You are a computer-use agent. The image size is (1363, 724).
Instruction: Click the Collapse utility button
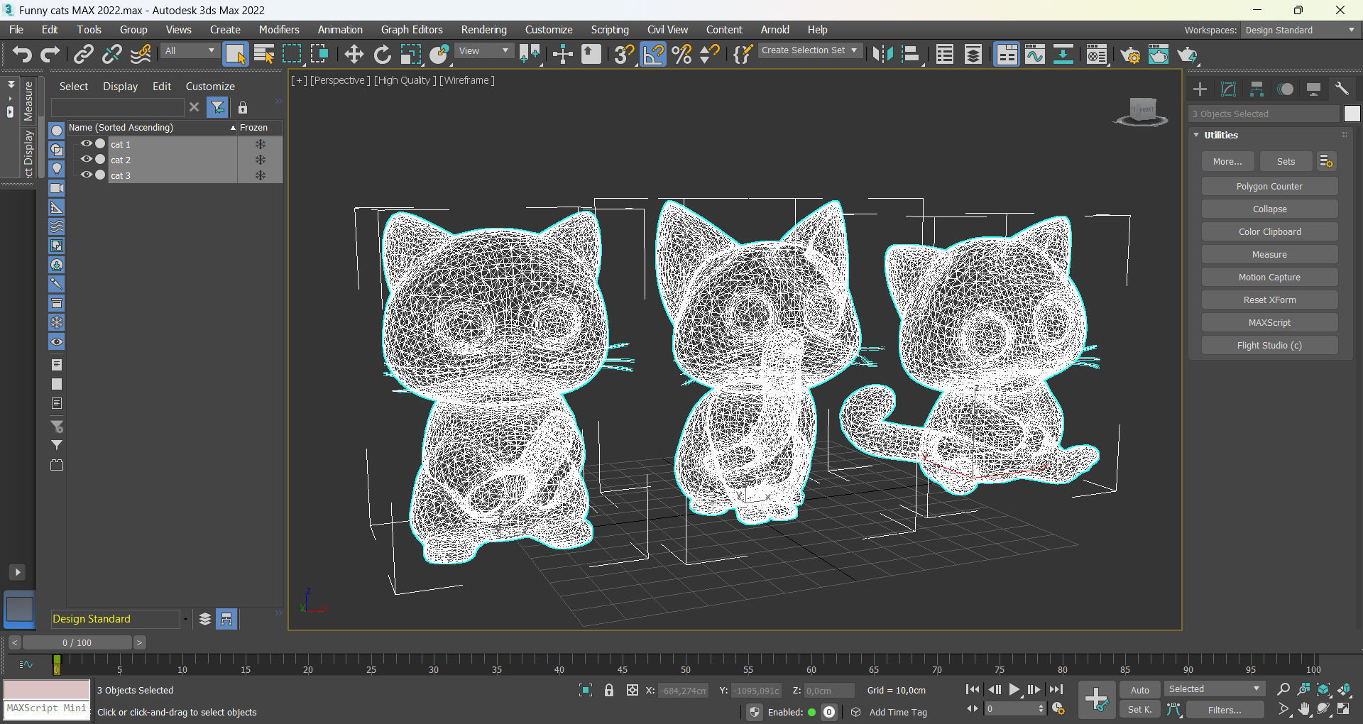1269,209
